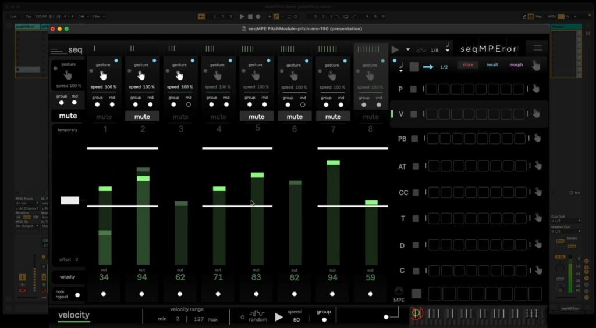Toggle the rnd dot for sequence 6
Viewport: 596px width, 328px height.
pyautogui.click(x=303, y=104)
